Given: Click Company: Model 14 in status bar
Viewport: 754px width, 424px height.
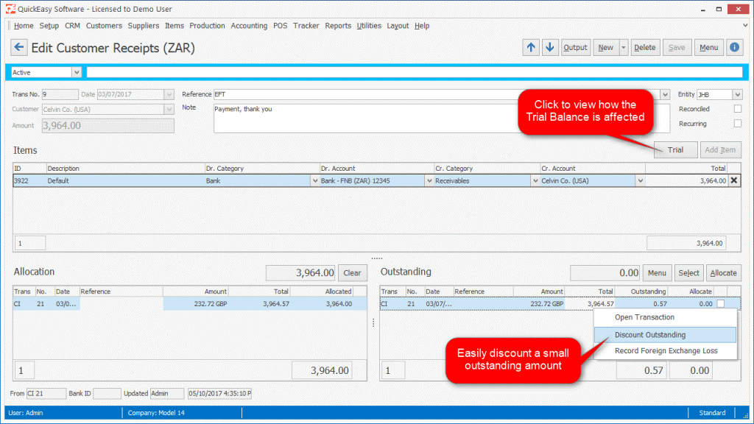Looking at the screenshot, I should tap(156, 413).
